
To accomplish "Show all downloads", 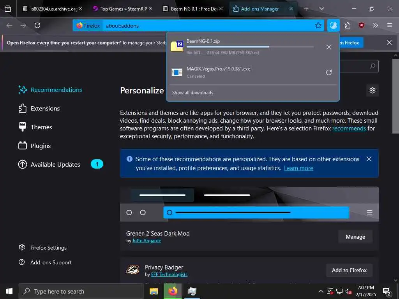I will (x=192, y=93).
